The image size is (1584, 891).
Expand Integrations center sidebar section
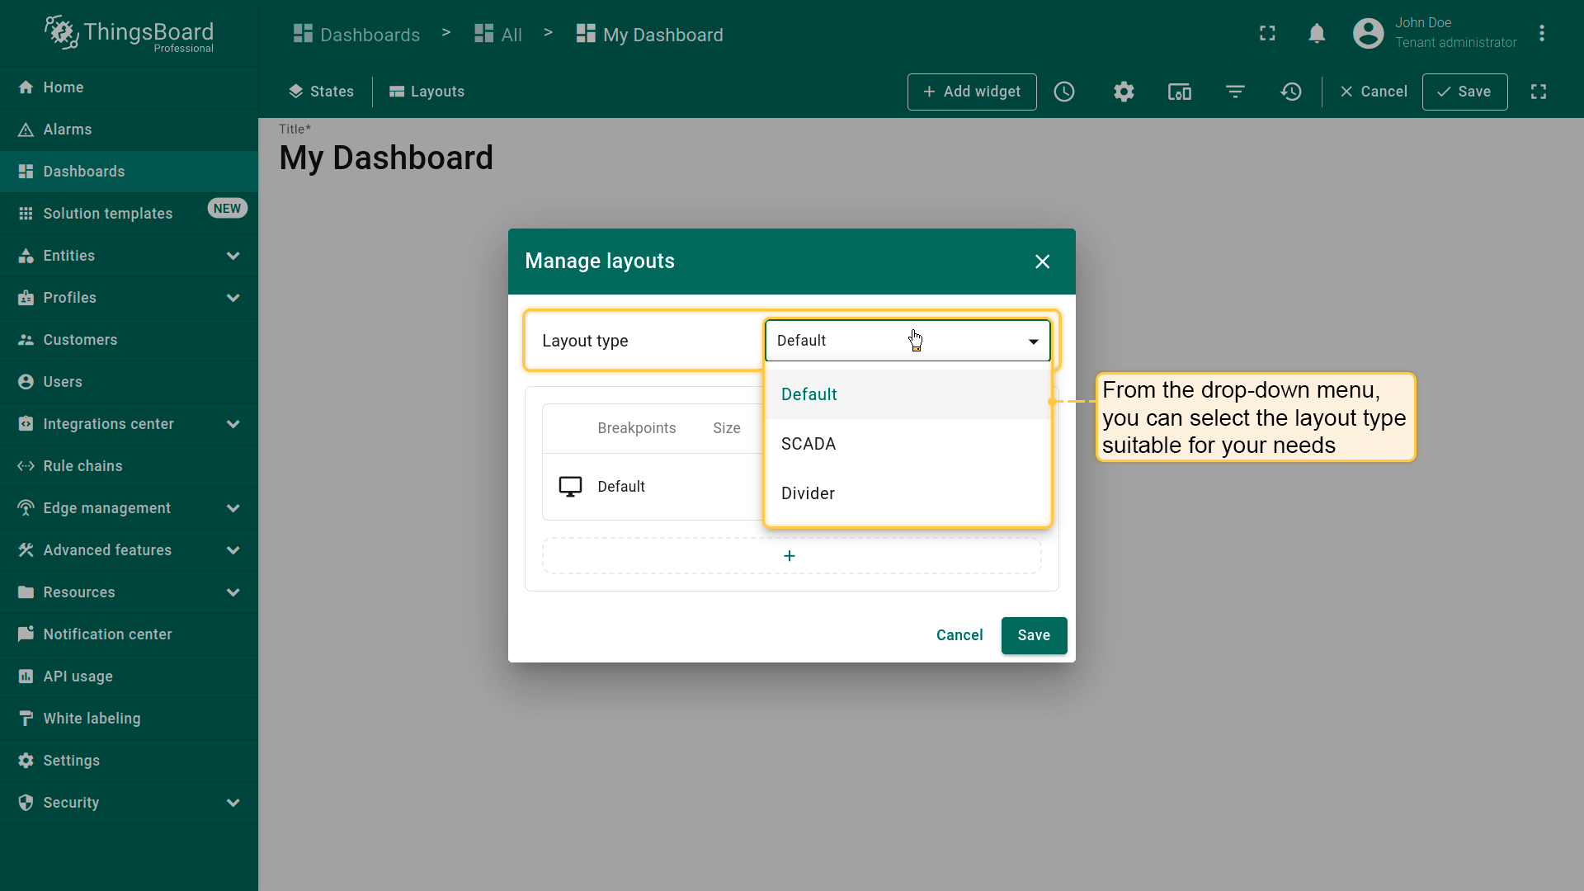click(x=233, y=424)
